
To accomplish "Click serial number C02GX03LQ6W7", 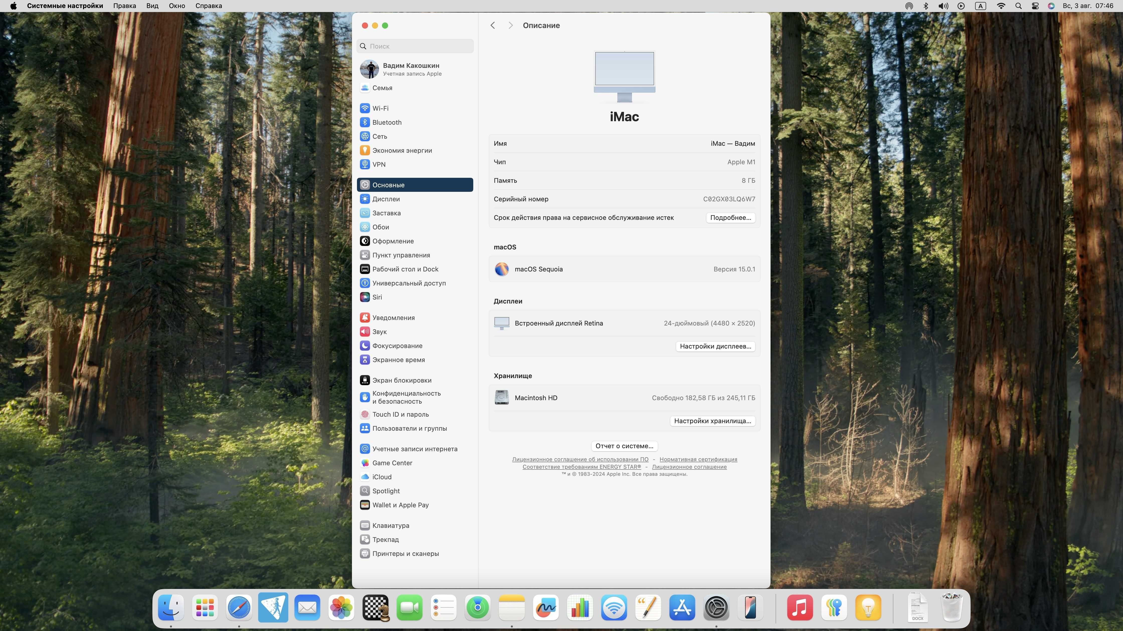I will click(729, 199).
